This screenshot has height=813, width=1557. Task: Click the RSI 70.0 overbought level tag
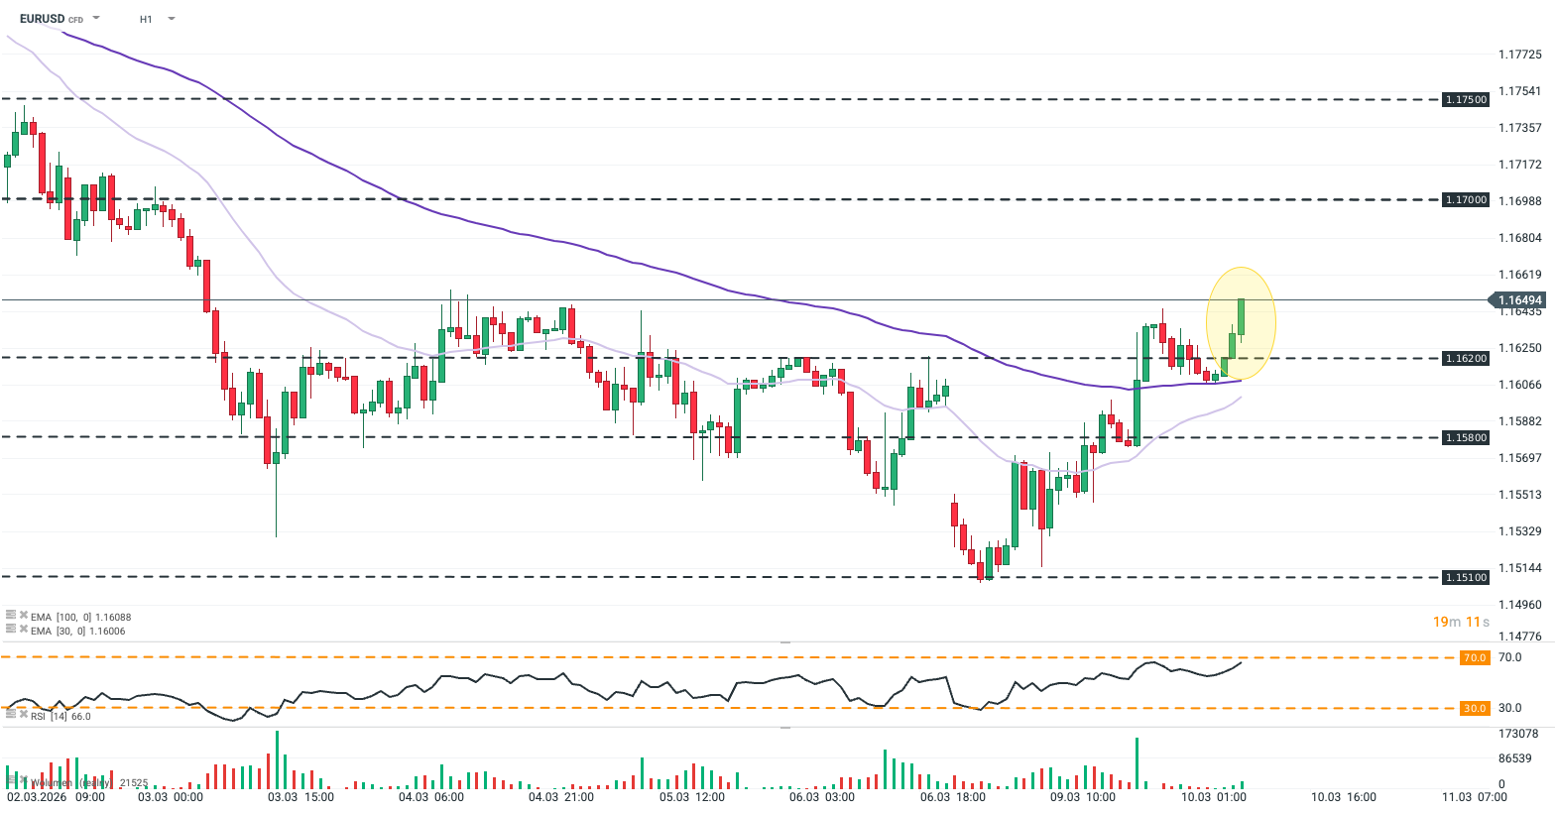pyautogui.click(x=1475, y=657)
